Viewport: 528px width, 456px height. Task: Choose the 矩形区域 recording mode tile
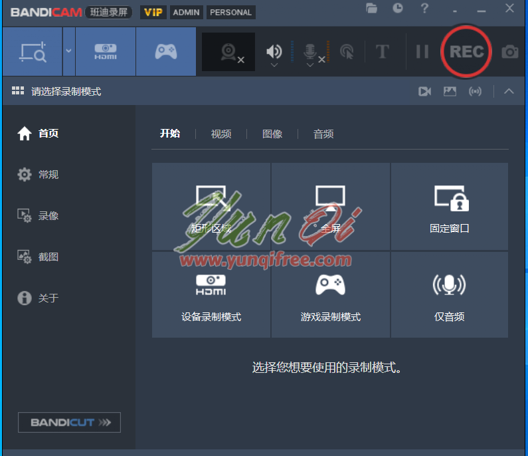tap(211, 207)
